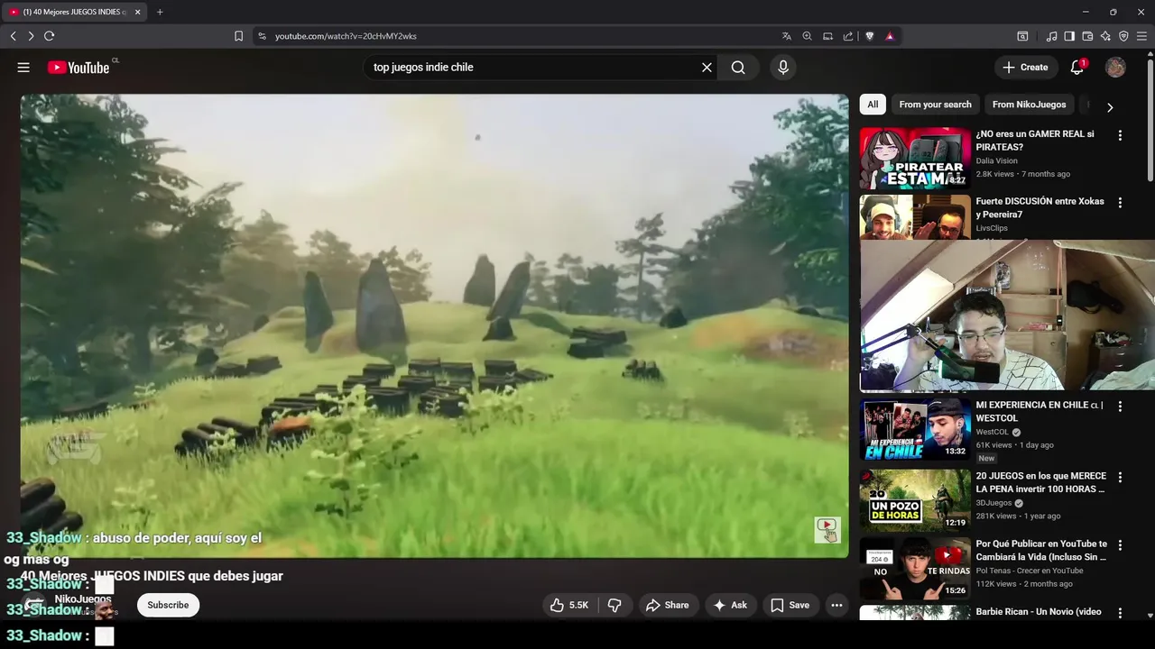Viewport: 1155px width, 649px height.
Task: Open Brave Rewards triangle icon
Action: pos(890,36)
